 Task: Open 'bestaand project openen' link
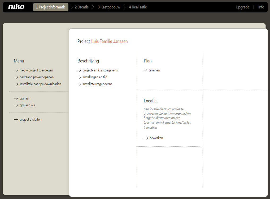click(37, 77)
